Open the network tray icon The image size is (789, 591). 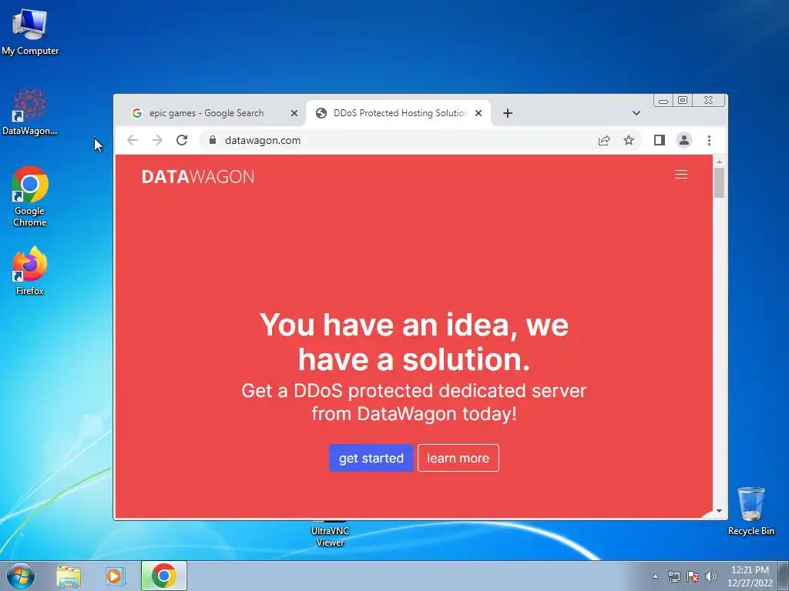673,576
